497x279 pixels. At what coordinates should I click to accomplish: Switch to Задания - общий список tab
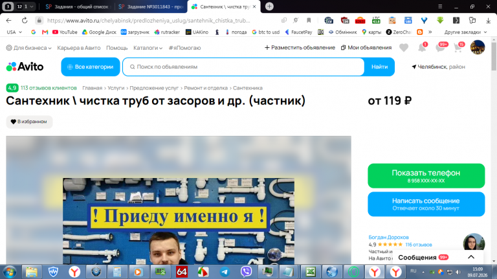click(x=78, y=6)
